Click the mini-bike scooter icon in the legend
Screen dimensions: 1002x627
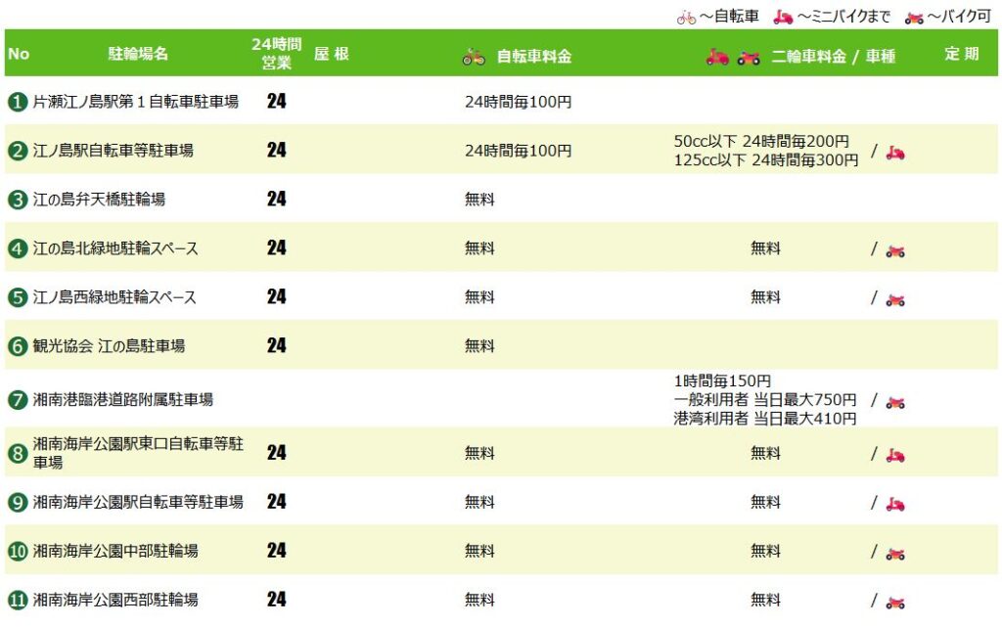coord(783,17)
